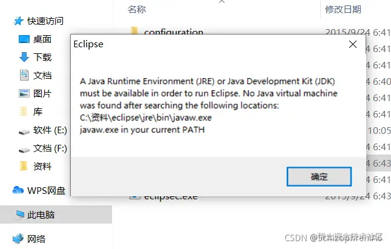
Task: Click the 下载 blue arrow icon
Action: (x=24, y=57)
